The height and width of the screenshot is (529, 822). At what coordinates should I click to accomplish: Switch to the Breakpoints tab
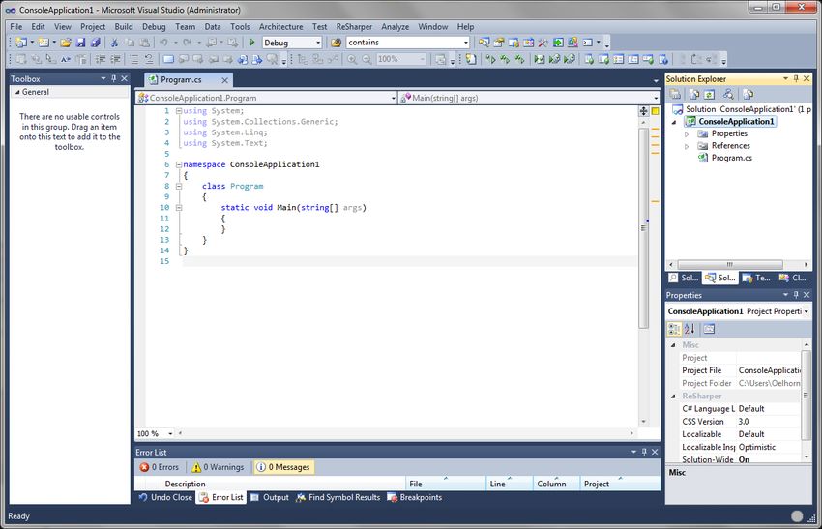coord(415,497)
